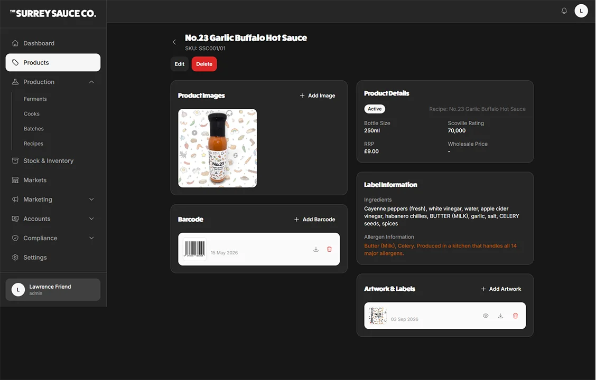Viewport: 596px width, 380px height.
Task: Expand the Compliance section chevron
Action: point(91,238)
